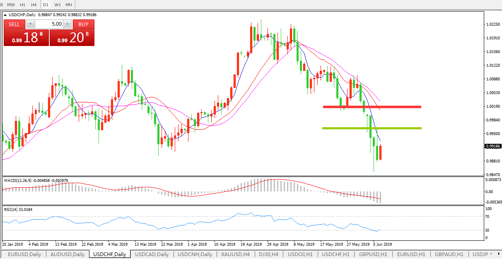This screenshot has width=502, height=259.
Task: Select the MN monthly timeframe
Action: (69, 5)
